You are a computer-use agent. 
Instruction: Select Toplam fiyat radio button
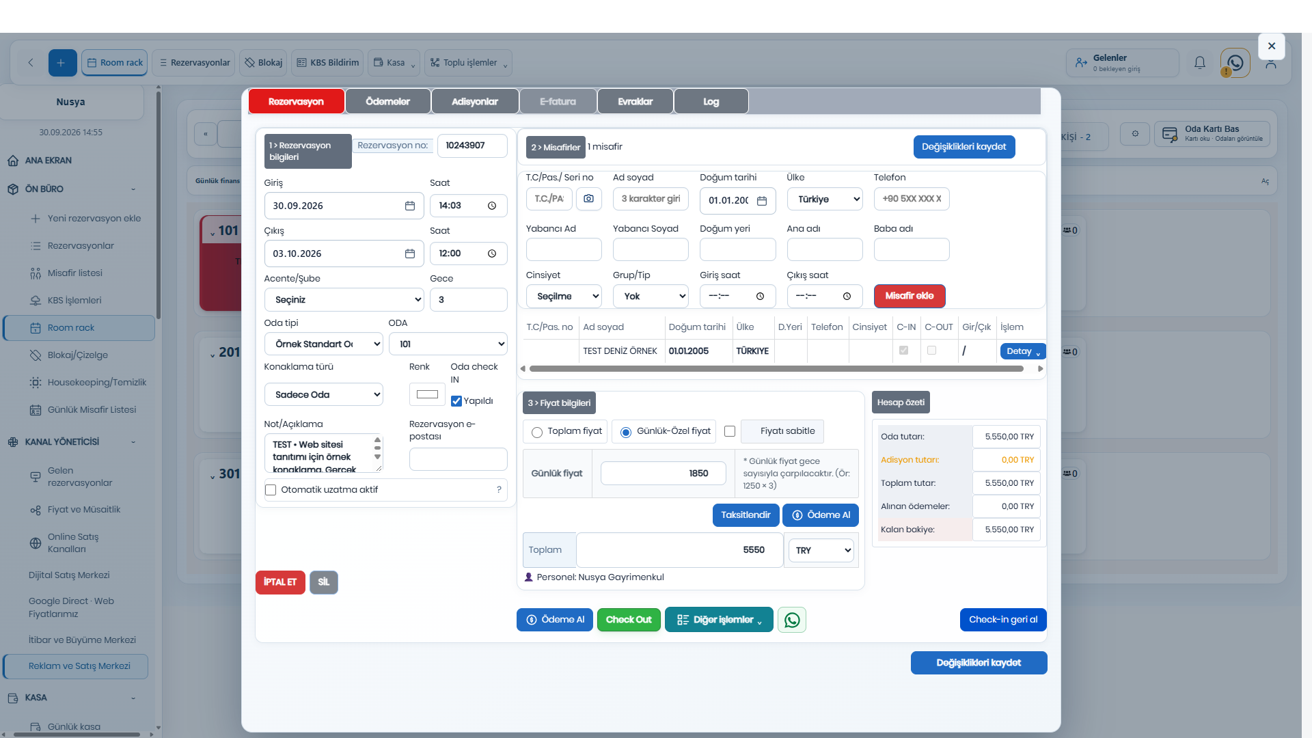(x=537, y=432)
